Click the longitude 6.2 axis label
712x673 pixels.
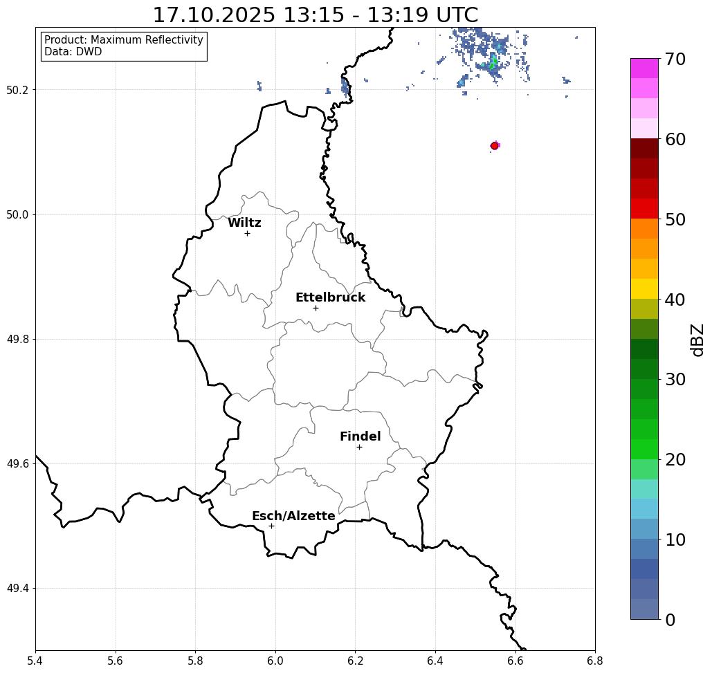[355, 661]
